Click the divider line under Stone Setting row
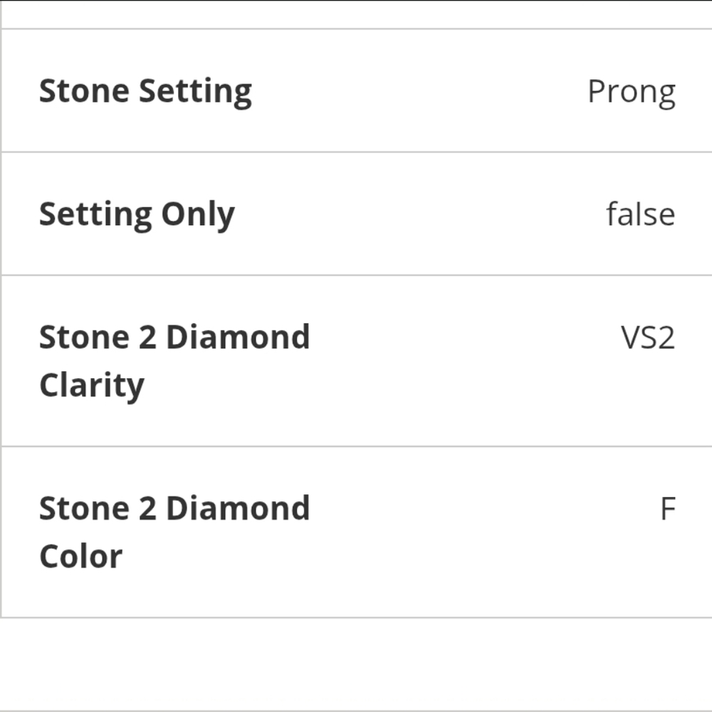712x712 pixels. pos(357,152)
